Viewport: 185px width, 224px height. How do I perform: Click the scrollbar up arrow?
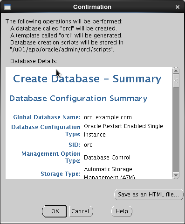point(176,71)
